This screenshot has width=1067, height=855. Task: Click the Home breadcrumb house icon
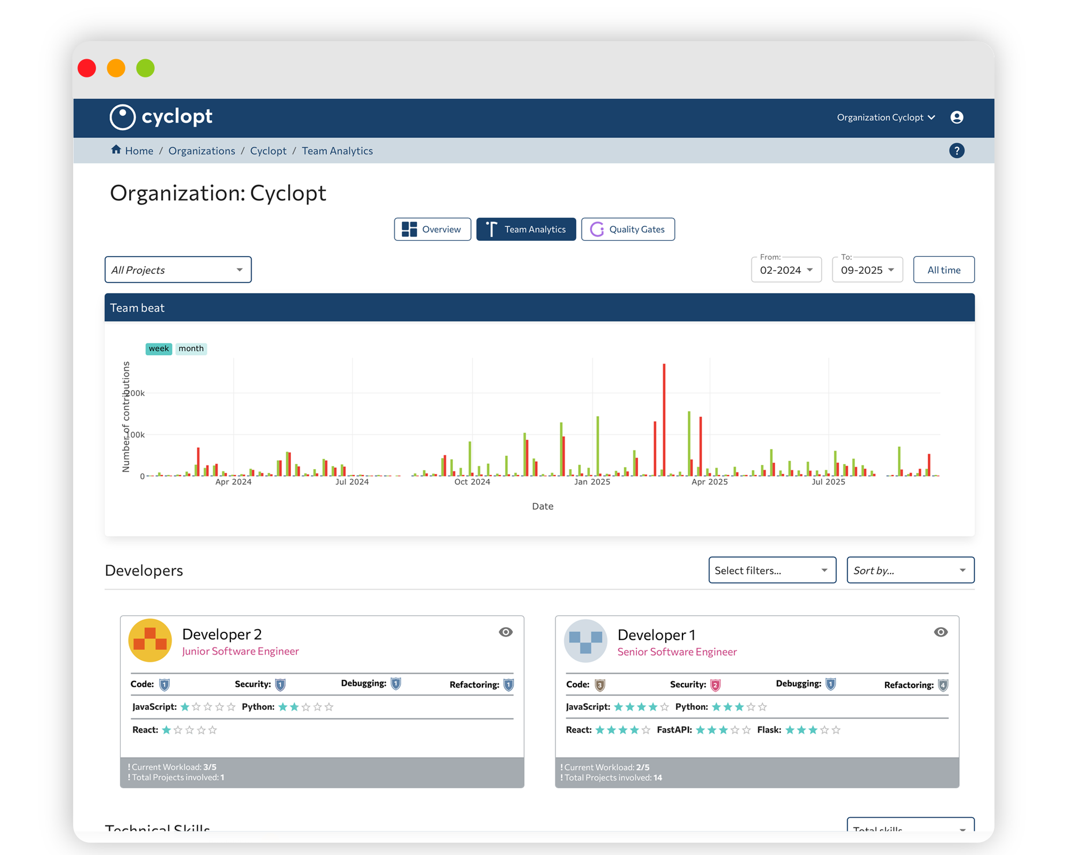116,150
